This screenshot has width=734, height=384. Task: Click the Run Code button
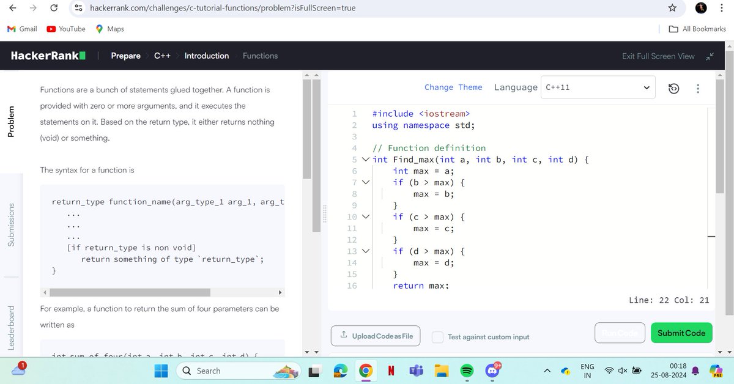click(620, 333)
